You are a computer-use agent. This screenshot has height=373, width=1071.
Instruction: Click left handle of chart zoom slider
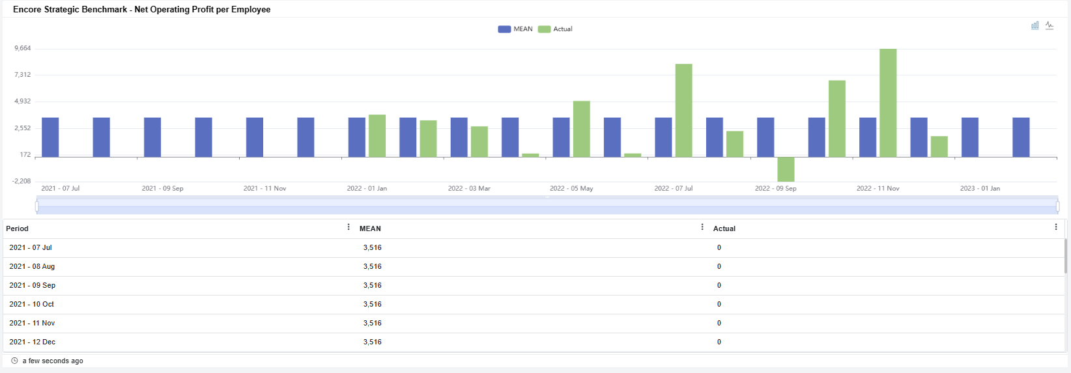tap(37, 206)
